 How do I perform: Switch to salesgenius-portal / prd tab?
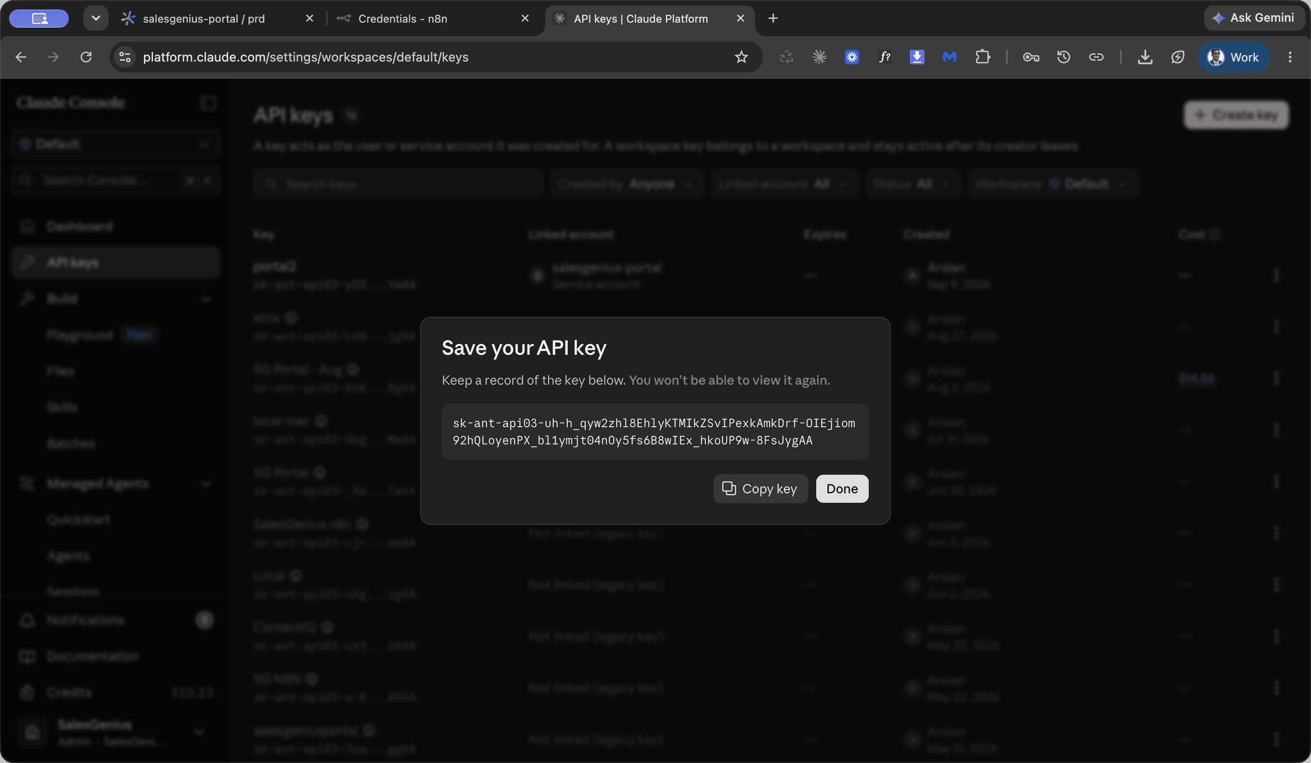pyautogui.click(x=203, y=19)
